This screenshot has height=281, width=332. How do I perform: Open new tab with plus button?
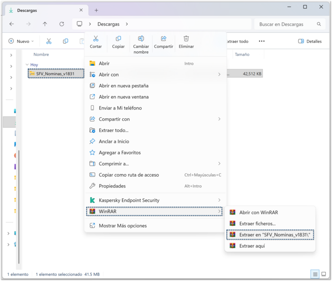point(96,10)
